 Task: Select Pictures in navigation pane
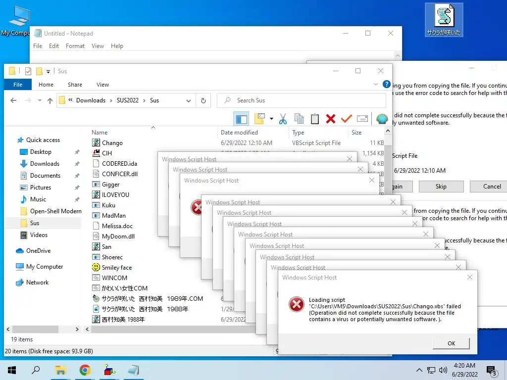(41, 188)
